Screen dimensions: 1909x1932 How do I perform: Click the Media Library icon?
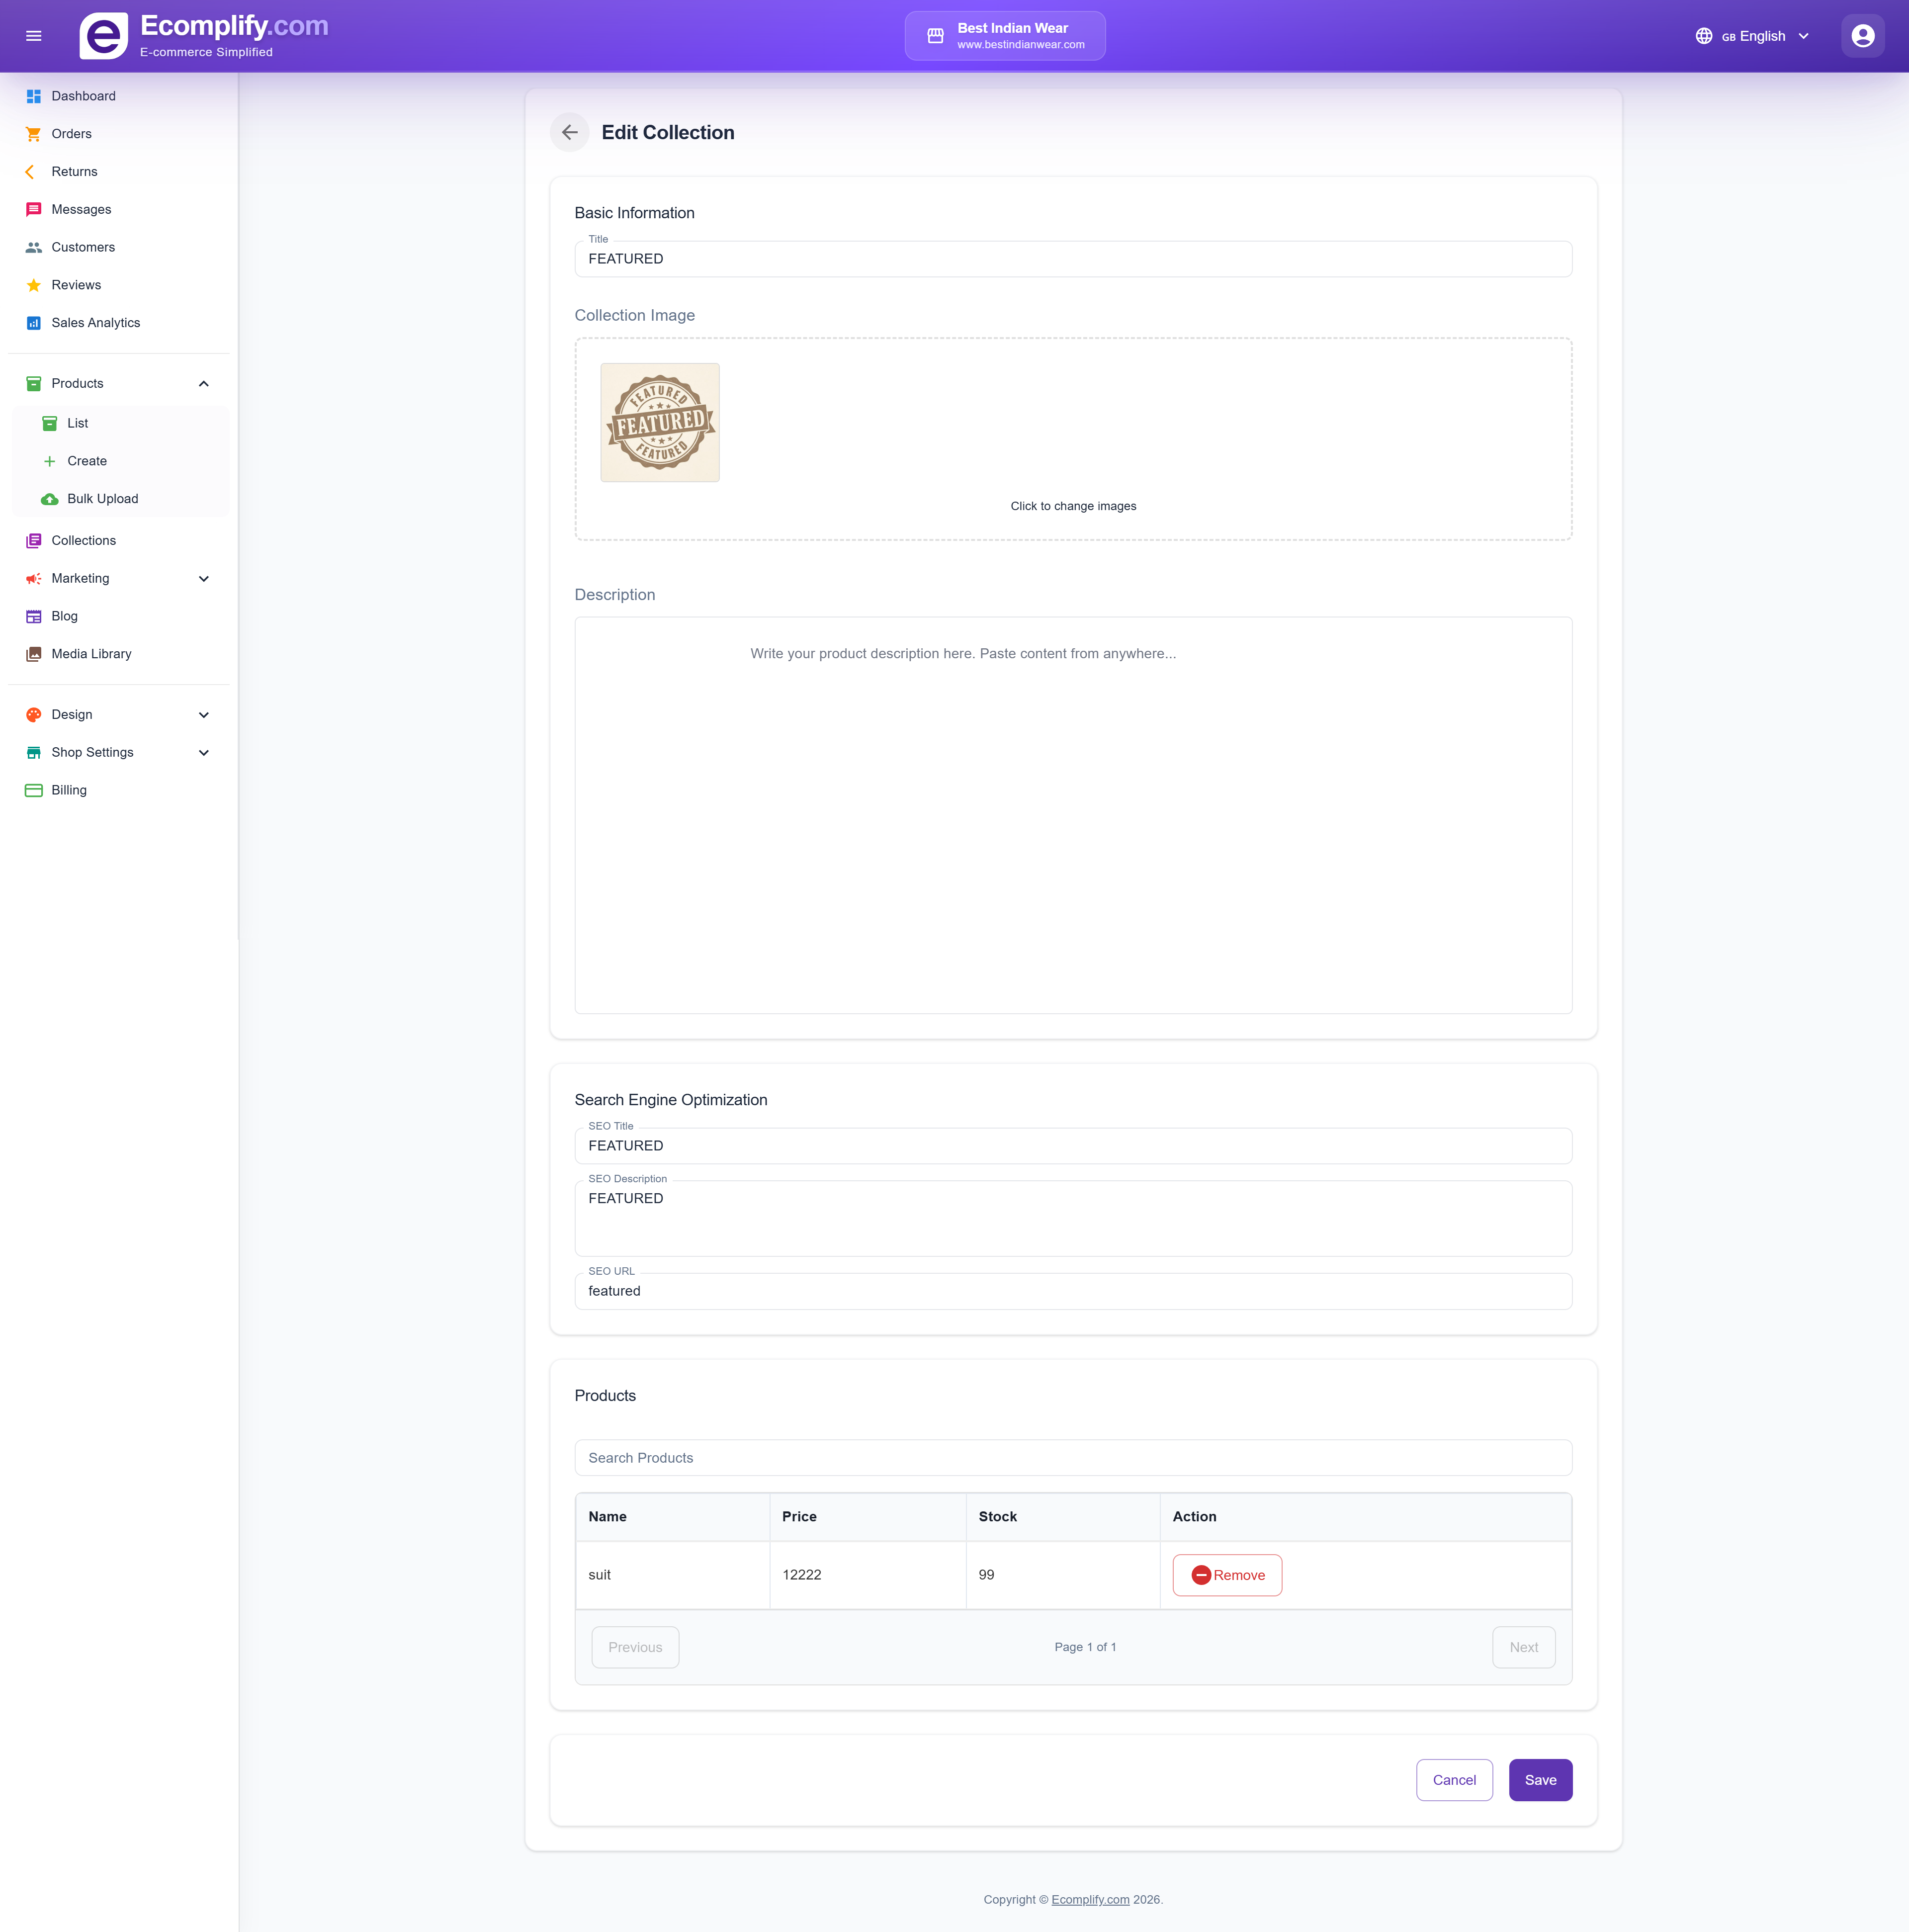[x=33, y=654]
